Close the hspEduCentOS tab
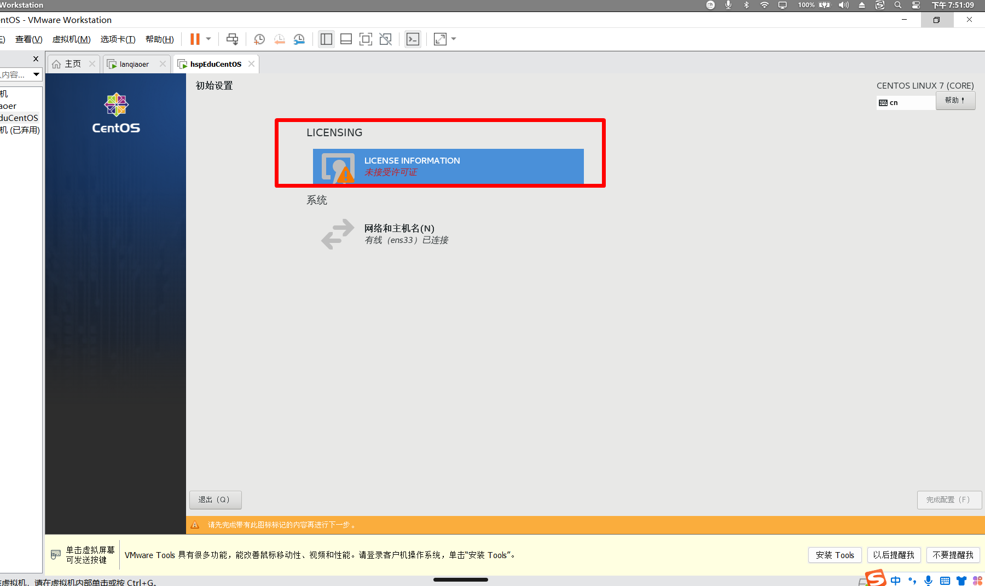The image size is (985, 586). [251, 64]
